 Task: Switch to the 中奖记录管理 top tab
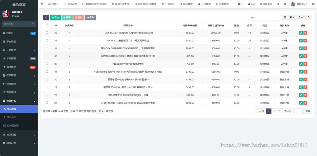[120, 4]
